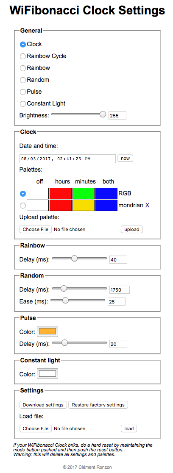Open the orange Pulse color picker
The image size is (173, 473).
(x=47, y=331)
